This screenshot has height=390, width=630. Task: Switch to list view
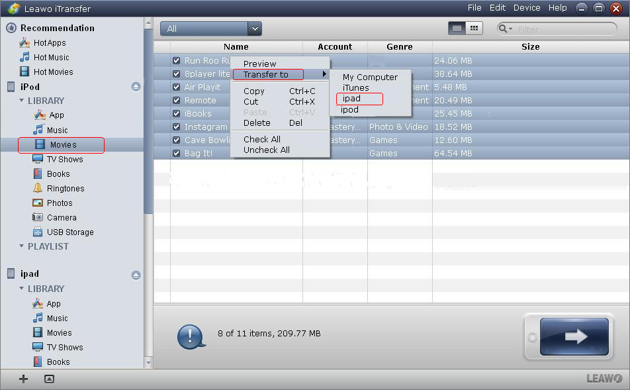[x=457, y=28]
